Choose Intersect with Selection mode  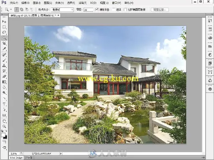(32, 10)
